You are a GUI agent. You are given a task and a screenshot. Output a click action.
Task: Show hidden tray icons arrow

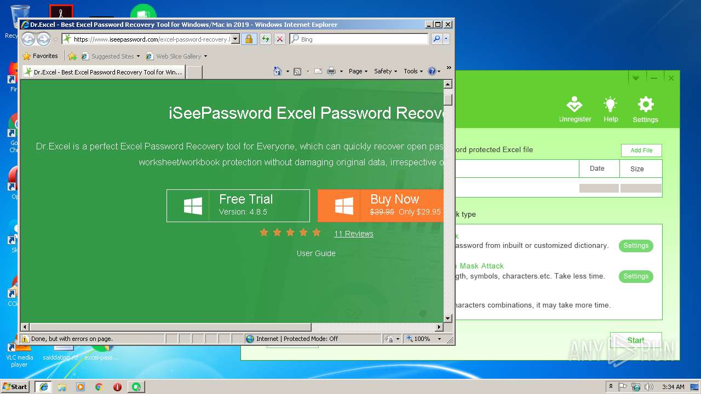(x=611, y=387)
